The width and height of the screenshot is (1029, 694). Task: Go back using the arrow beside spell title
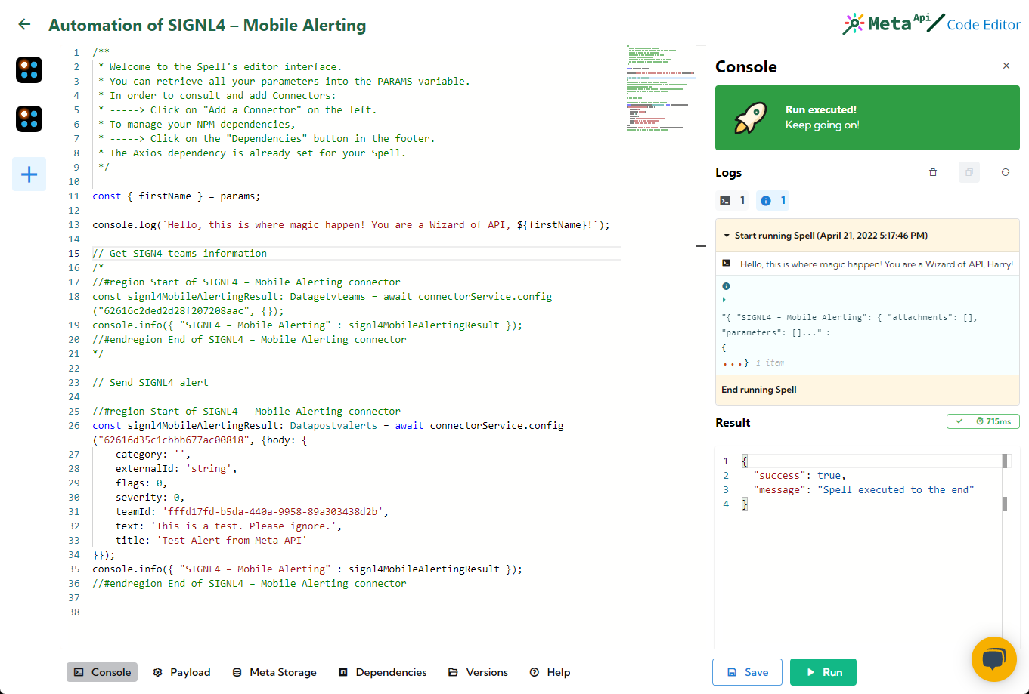tap(24, 24)
